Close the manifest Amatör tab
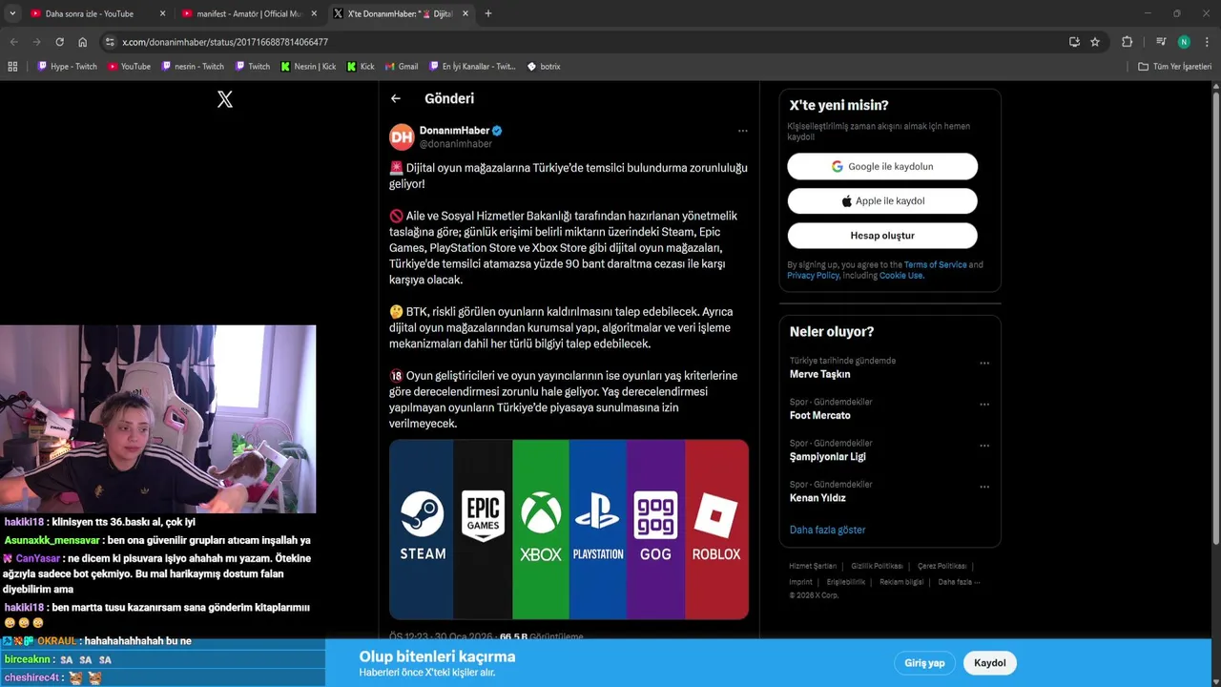The height and width of the screenshot is (687, 1221). point(314,13)
